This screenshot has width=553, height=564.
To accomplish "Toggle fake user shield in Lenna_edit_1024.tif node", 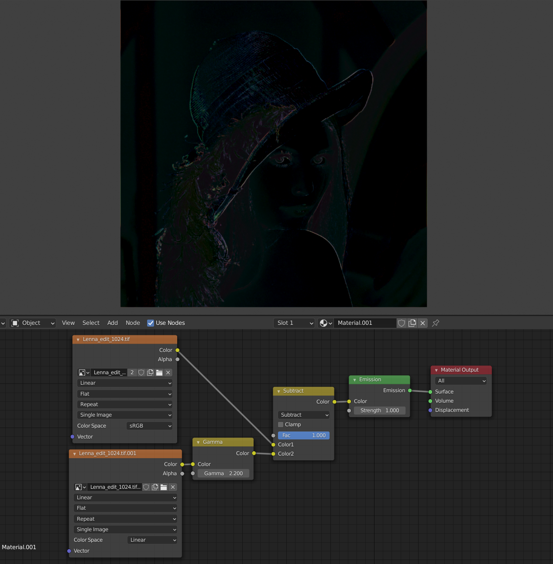I will pos(141,373).
